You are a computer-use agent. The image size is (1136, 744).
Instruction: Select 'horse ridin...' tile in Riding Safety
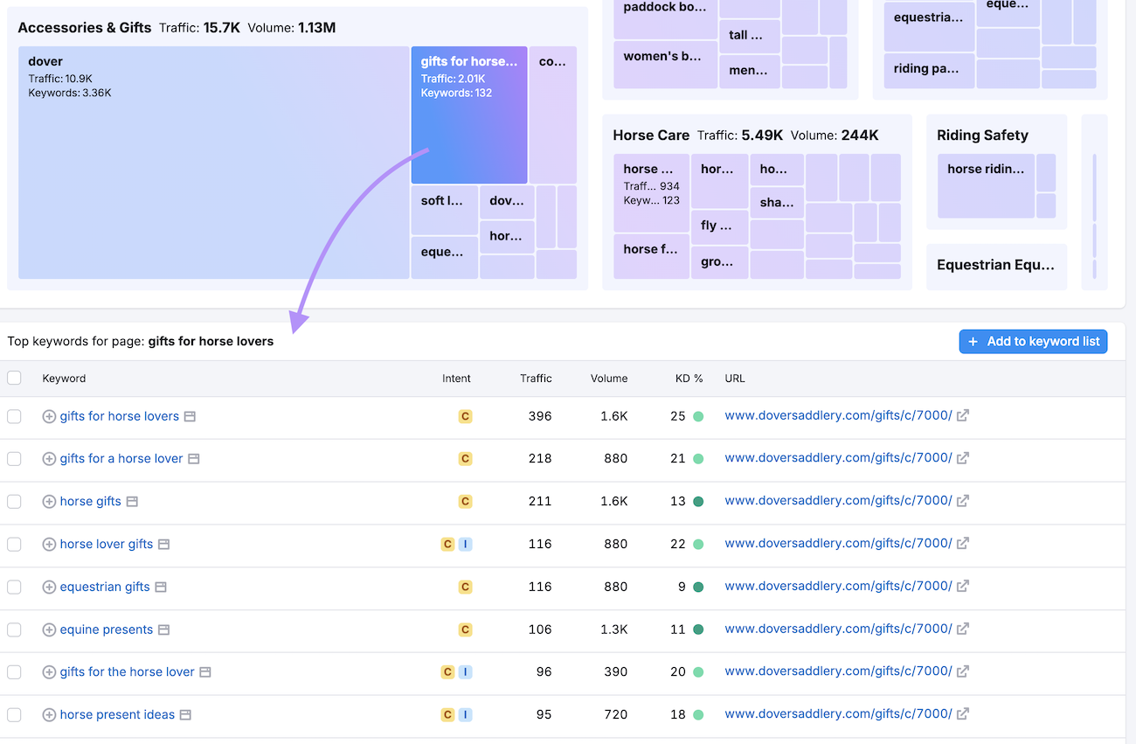986,186
